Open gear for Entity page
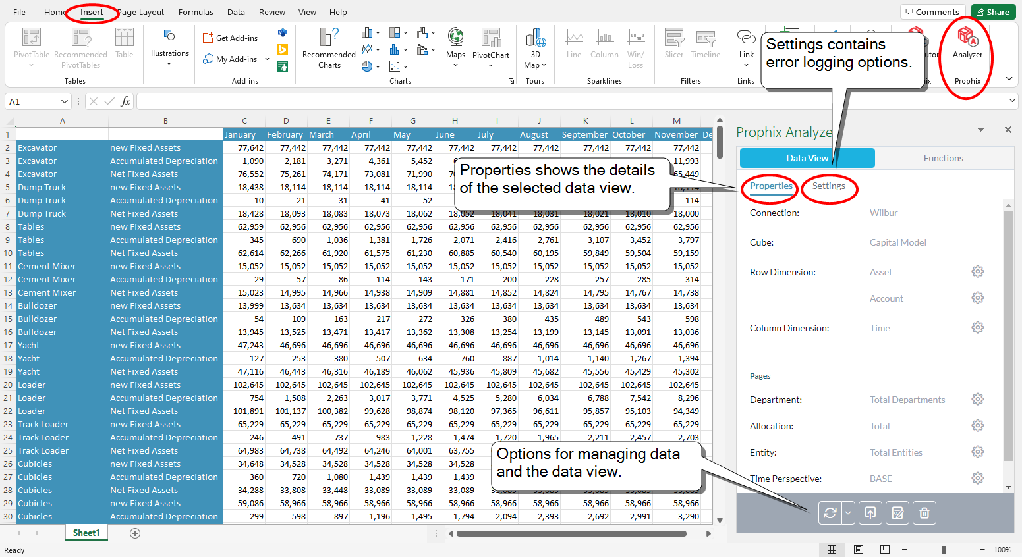Screen dimensions: 1022x557 tap(978, 452)
